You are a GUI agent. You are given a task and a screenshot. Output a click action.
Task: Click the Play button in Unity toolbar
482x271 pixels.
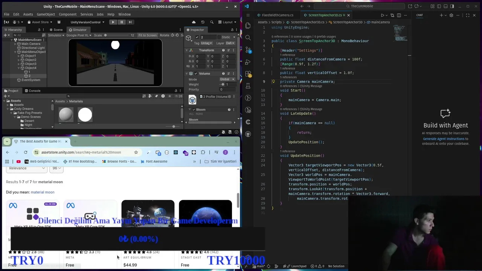point(113,22)
